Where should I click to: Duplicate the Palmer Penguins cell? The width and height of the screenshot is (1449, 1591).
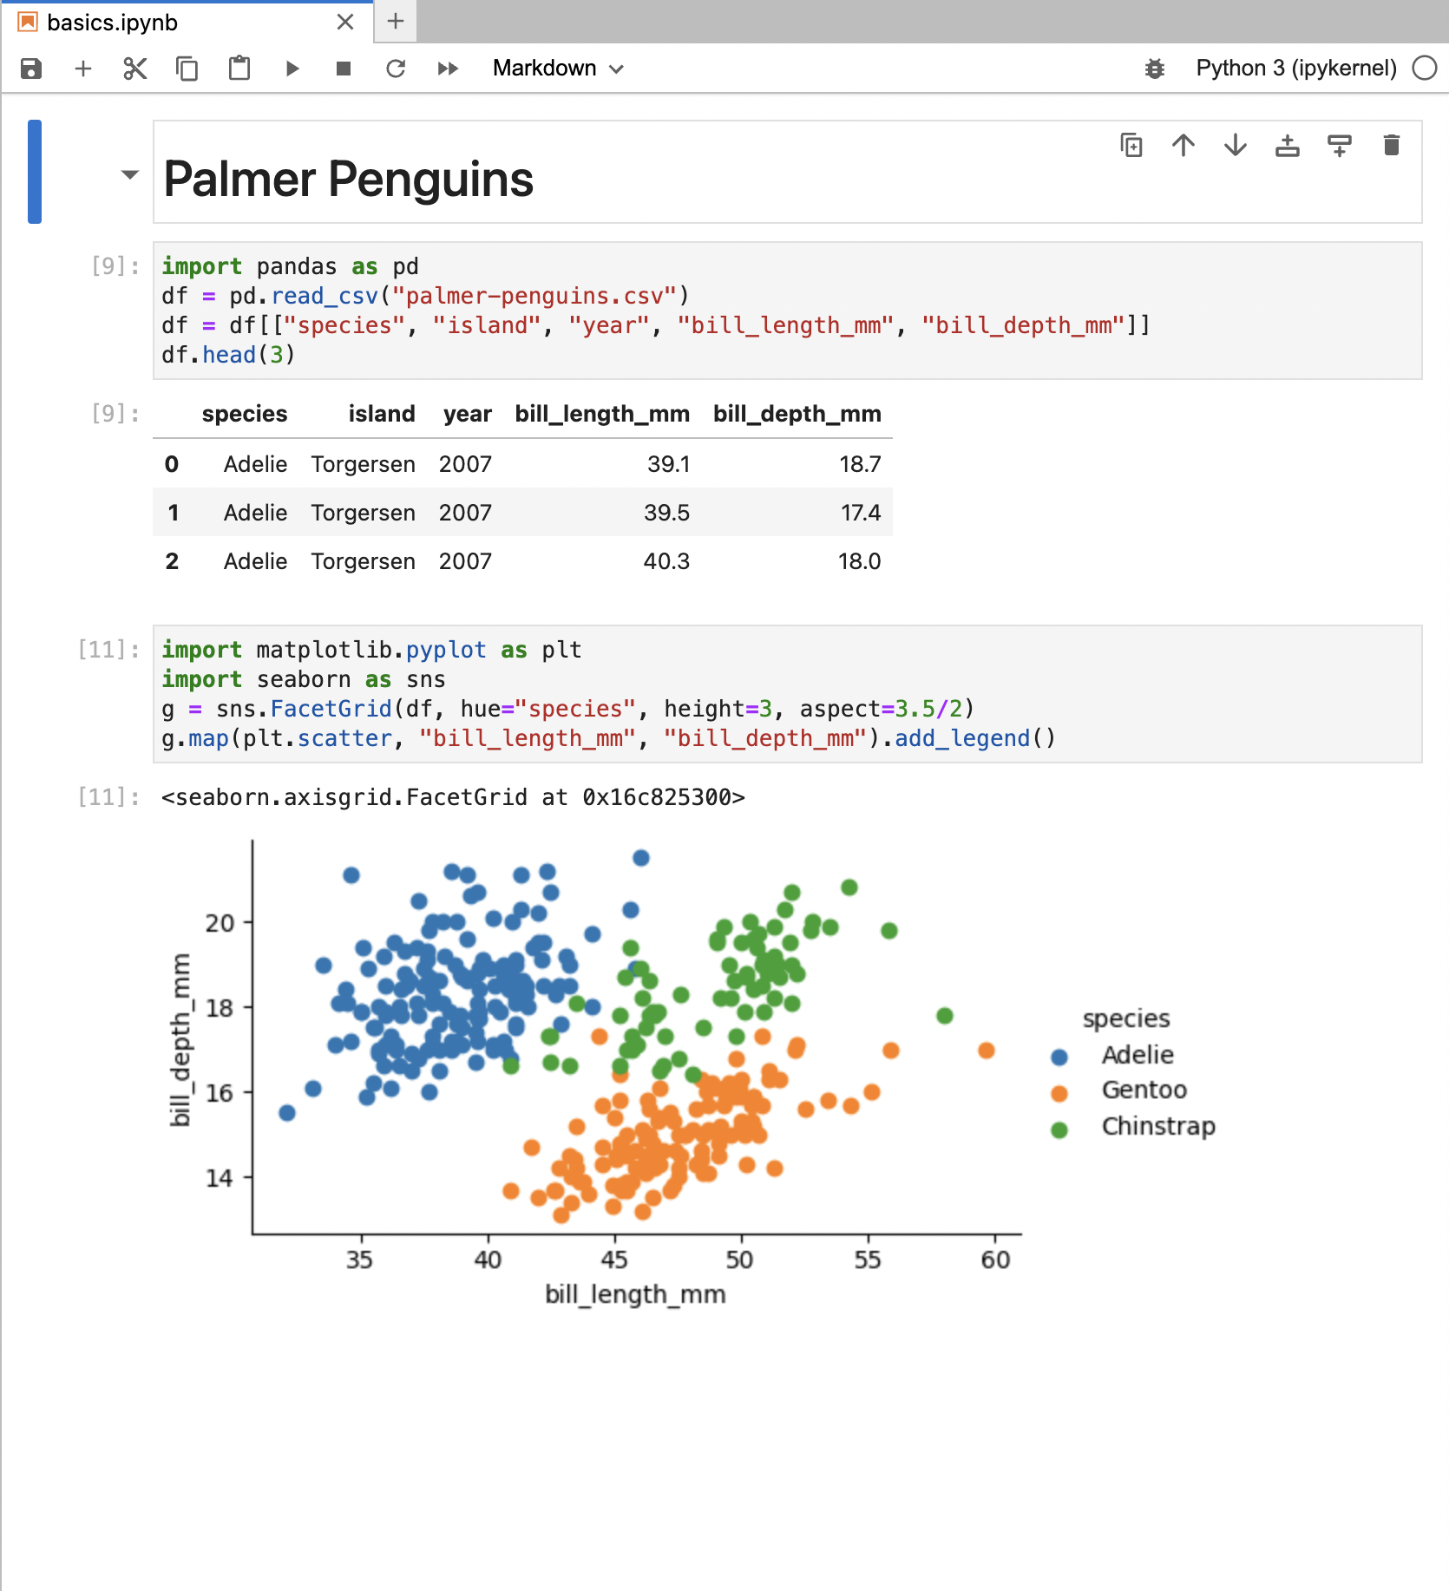1131,146
